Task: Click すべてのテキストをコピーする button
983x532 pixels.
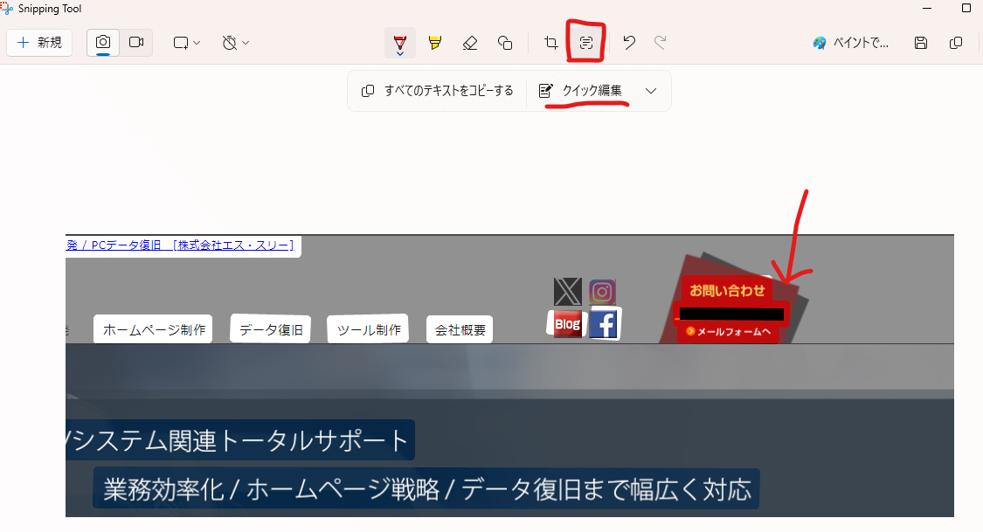Action: pos(438,91)
